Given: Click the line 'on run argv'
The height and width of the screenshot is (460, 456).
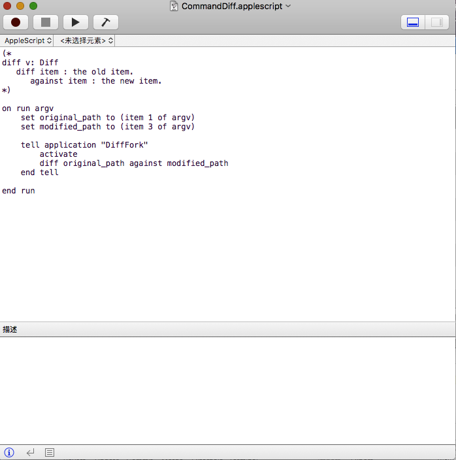Looking at the screenshot, I should [x=28, y=108].
